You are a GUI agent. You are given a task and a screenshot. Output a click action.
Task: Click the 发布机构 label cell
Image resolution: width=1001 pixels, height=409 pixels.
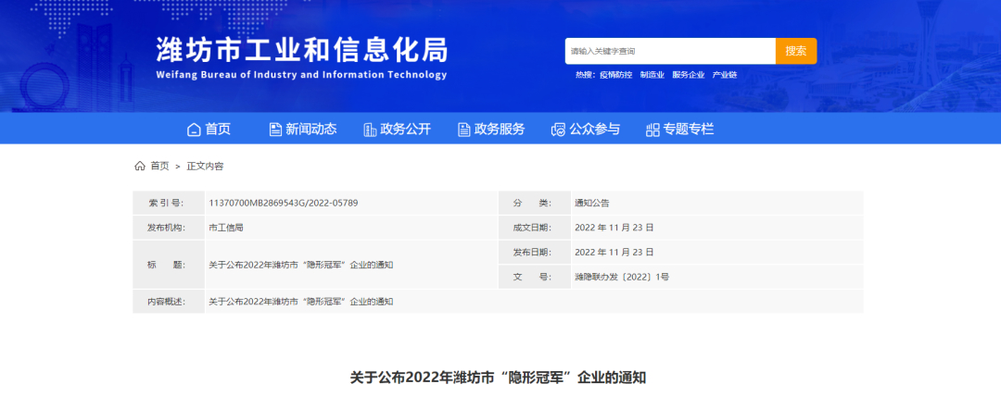pos(169,228)
